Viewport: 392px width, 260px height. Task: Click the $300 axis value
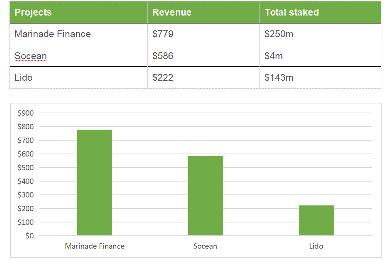click(x=25, y=195)
